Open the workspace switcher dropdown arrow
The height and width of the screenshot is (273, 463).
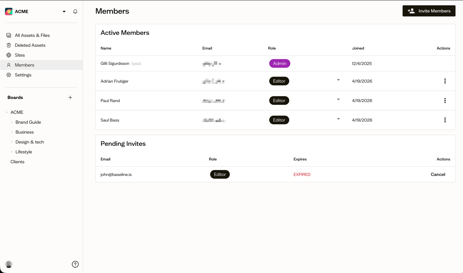[x=64, y=12]
